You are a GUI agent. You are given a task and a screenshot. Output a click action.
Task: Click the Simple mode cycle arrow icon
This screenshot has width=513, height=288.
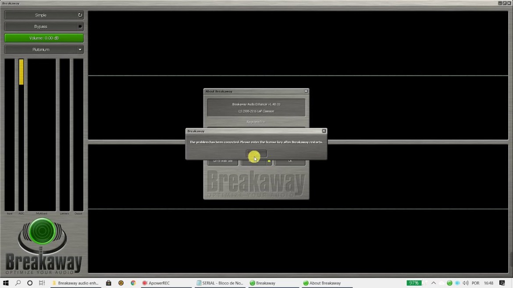click(x=80, y=15)
